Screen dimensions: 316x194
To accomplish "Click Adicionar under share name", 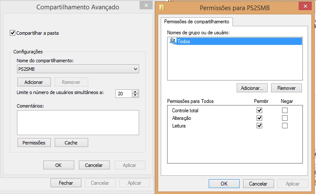I will click(x=34, y=82).
